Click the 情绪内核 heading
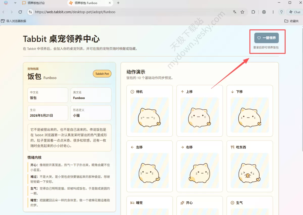 pyautogui.click(x=34, y=157)
